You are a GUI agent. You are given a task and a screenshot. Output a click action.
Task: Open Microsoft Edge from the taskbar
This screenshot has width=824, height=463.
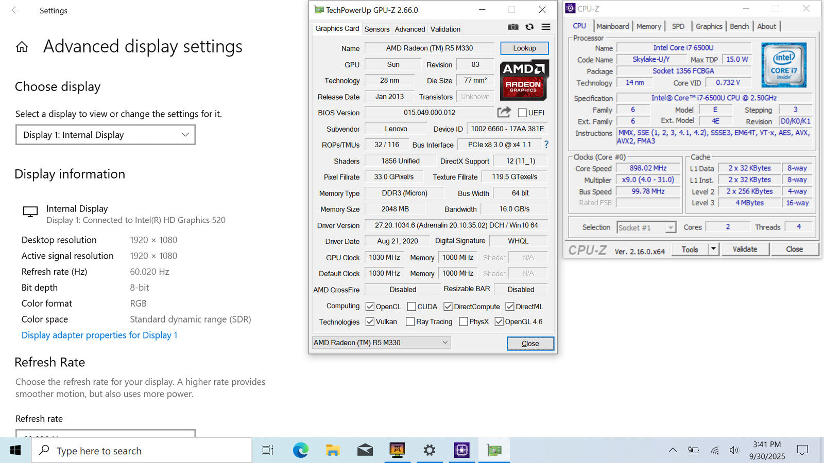pyautogui.click(x=300, y=451)
